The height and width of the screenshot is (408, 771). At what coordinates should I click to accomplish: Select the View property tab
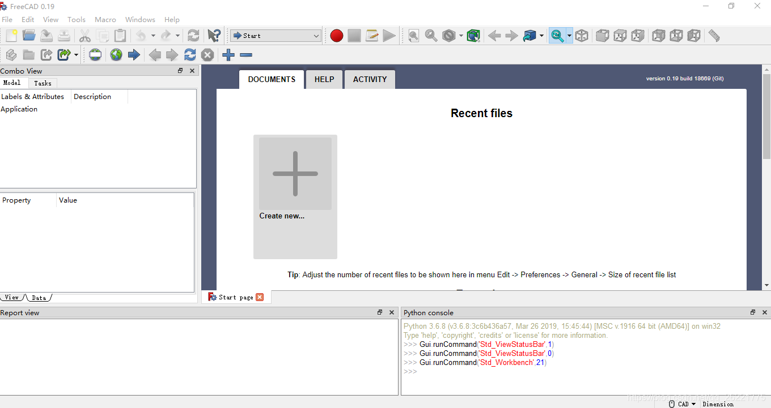12,297
